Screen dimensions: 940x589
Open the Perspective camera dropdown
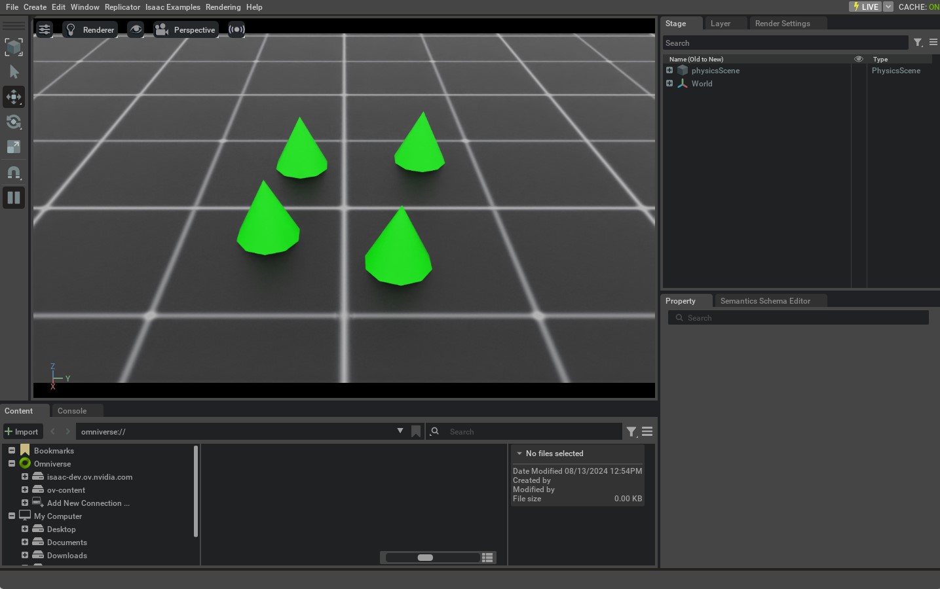[x=186, y=29]
